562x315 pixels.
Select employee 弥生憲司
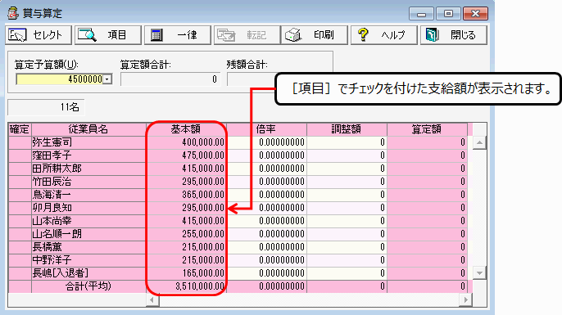88,142
